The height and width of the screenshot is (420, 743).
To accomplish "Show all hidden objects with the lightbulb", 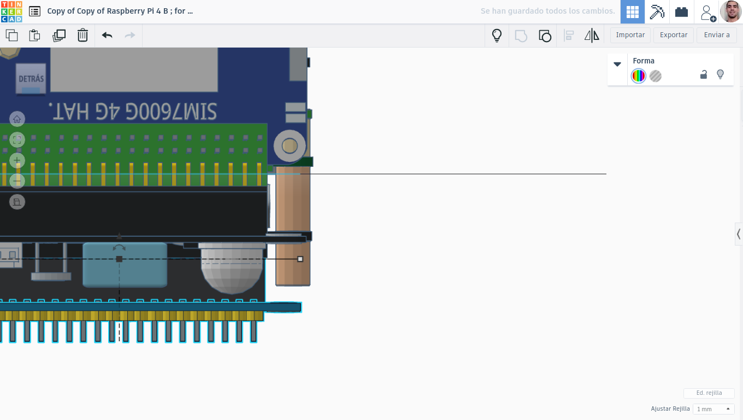I will [497, 36].
